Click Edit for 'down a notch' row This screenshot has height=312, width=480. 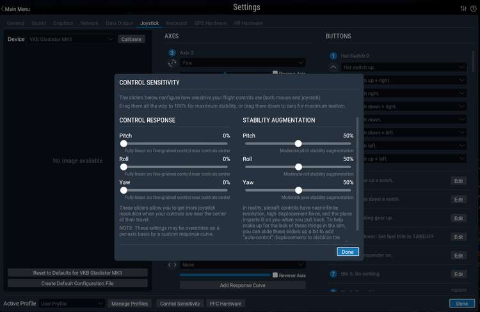tap(458, 199)
